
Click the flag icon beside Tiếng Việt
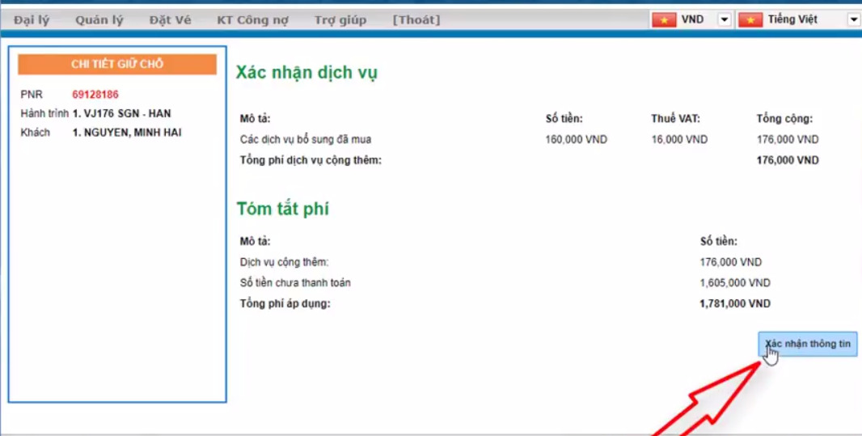click(750, 20)
